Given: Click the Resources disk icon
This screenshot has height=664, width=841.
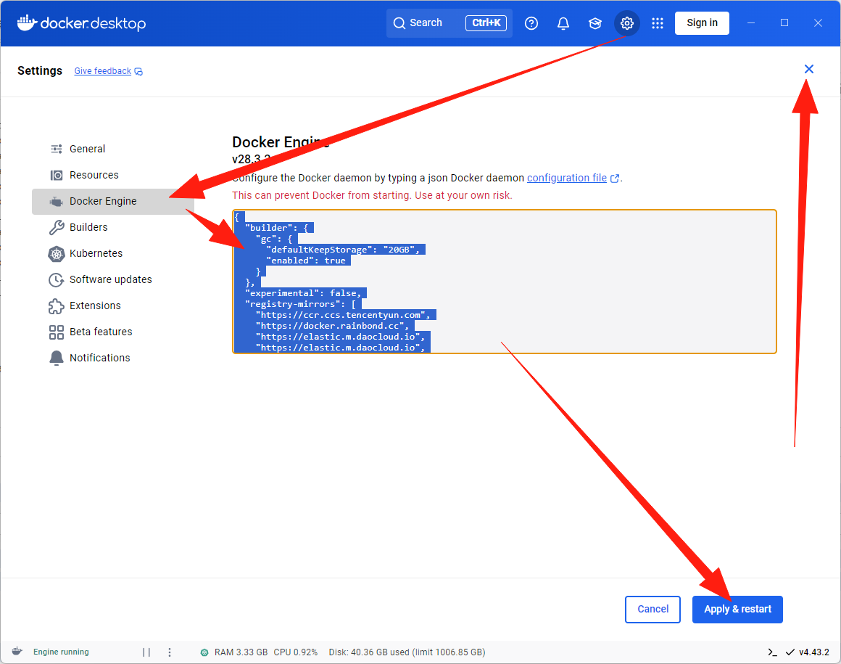Looking at the screenshot, I should point(57,175).
